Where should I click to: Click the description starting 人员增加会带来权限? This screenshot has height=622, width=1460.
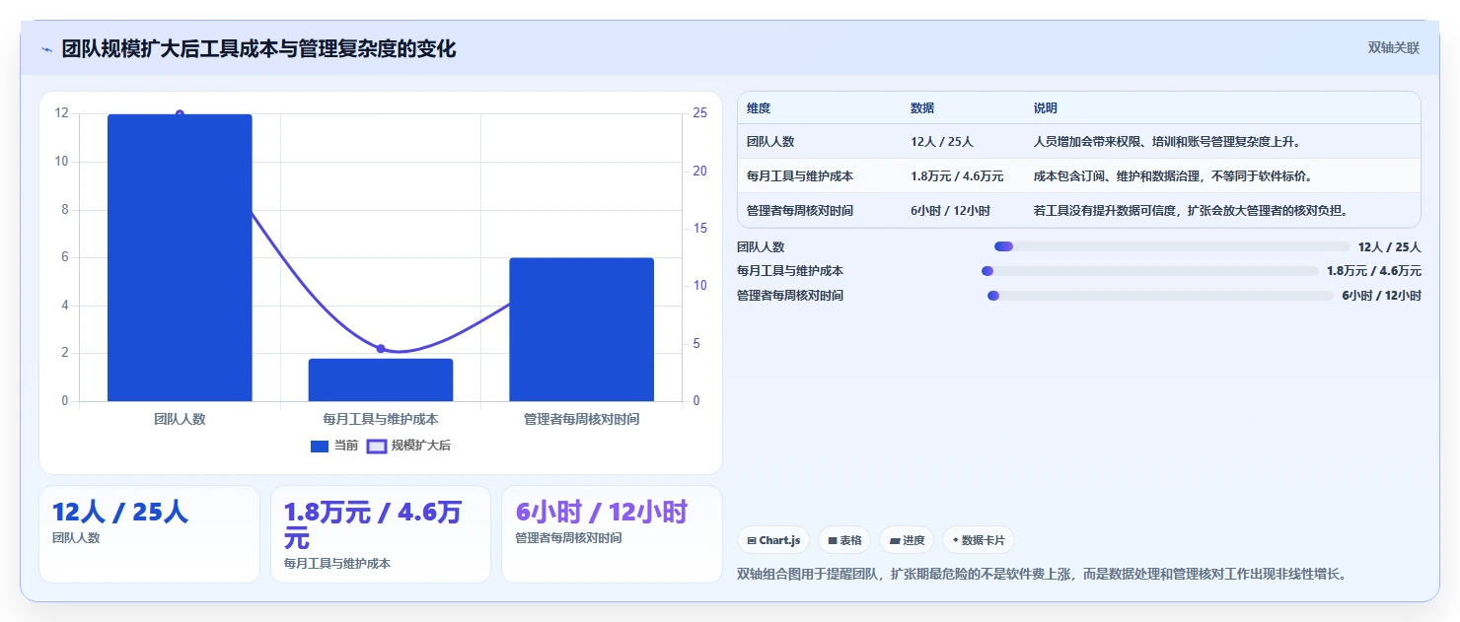pos(1167,142)
